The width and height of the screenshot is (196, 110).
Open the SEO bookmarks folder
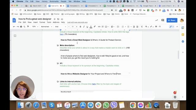click(x=46, y=14)
